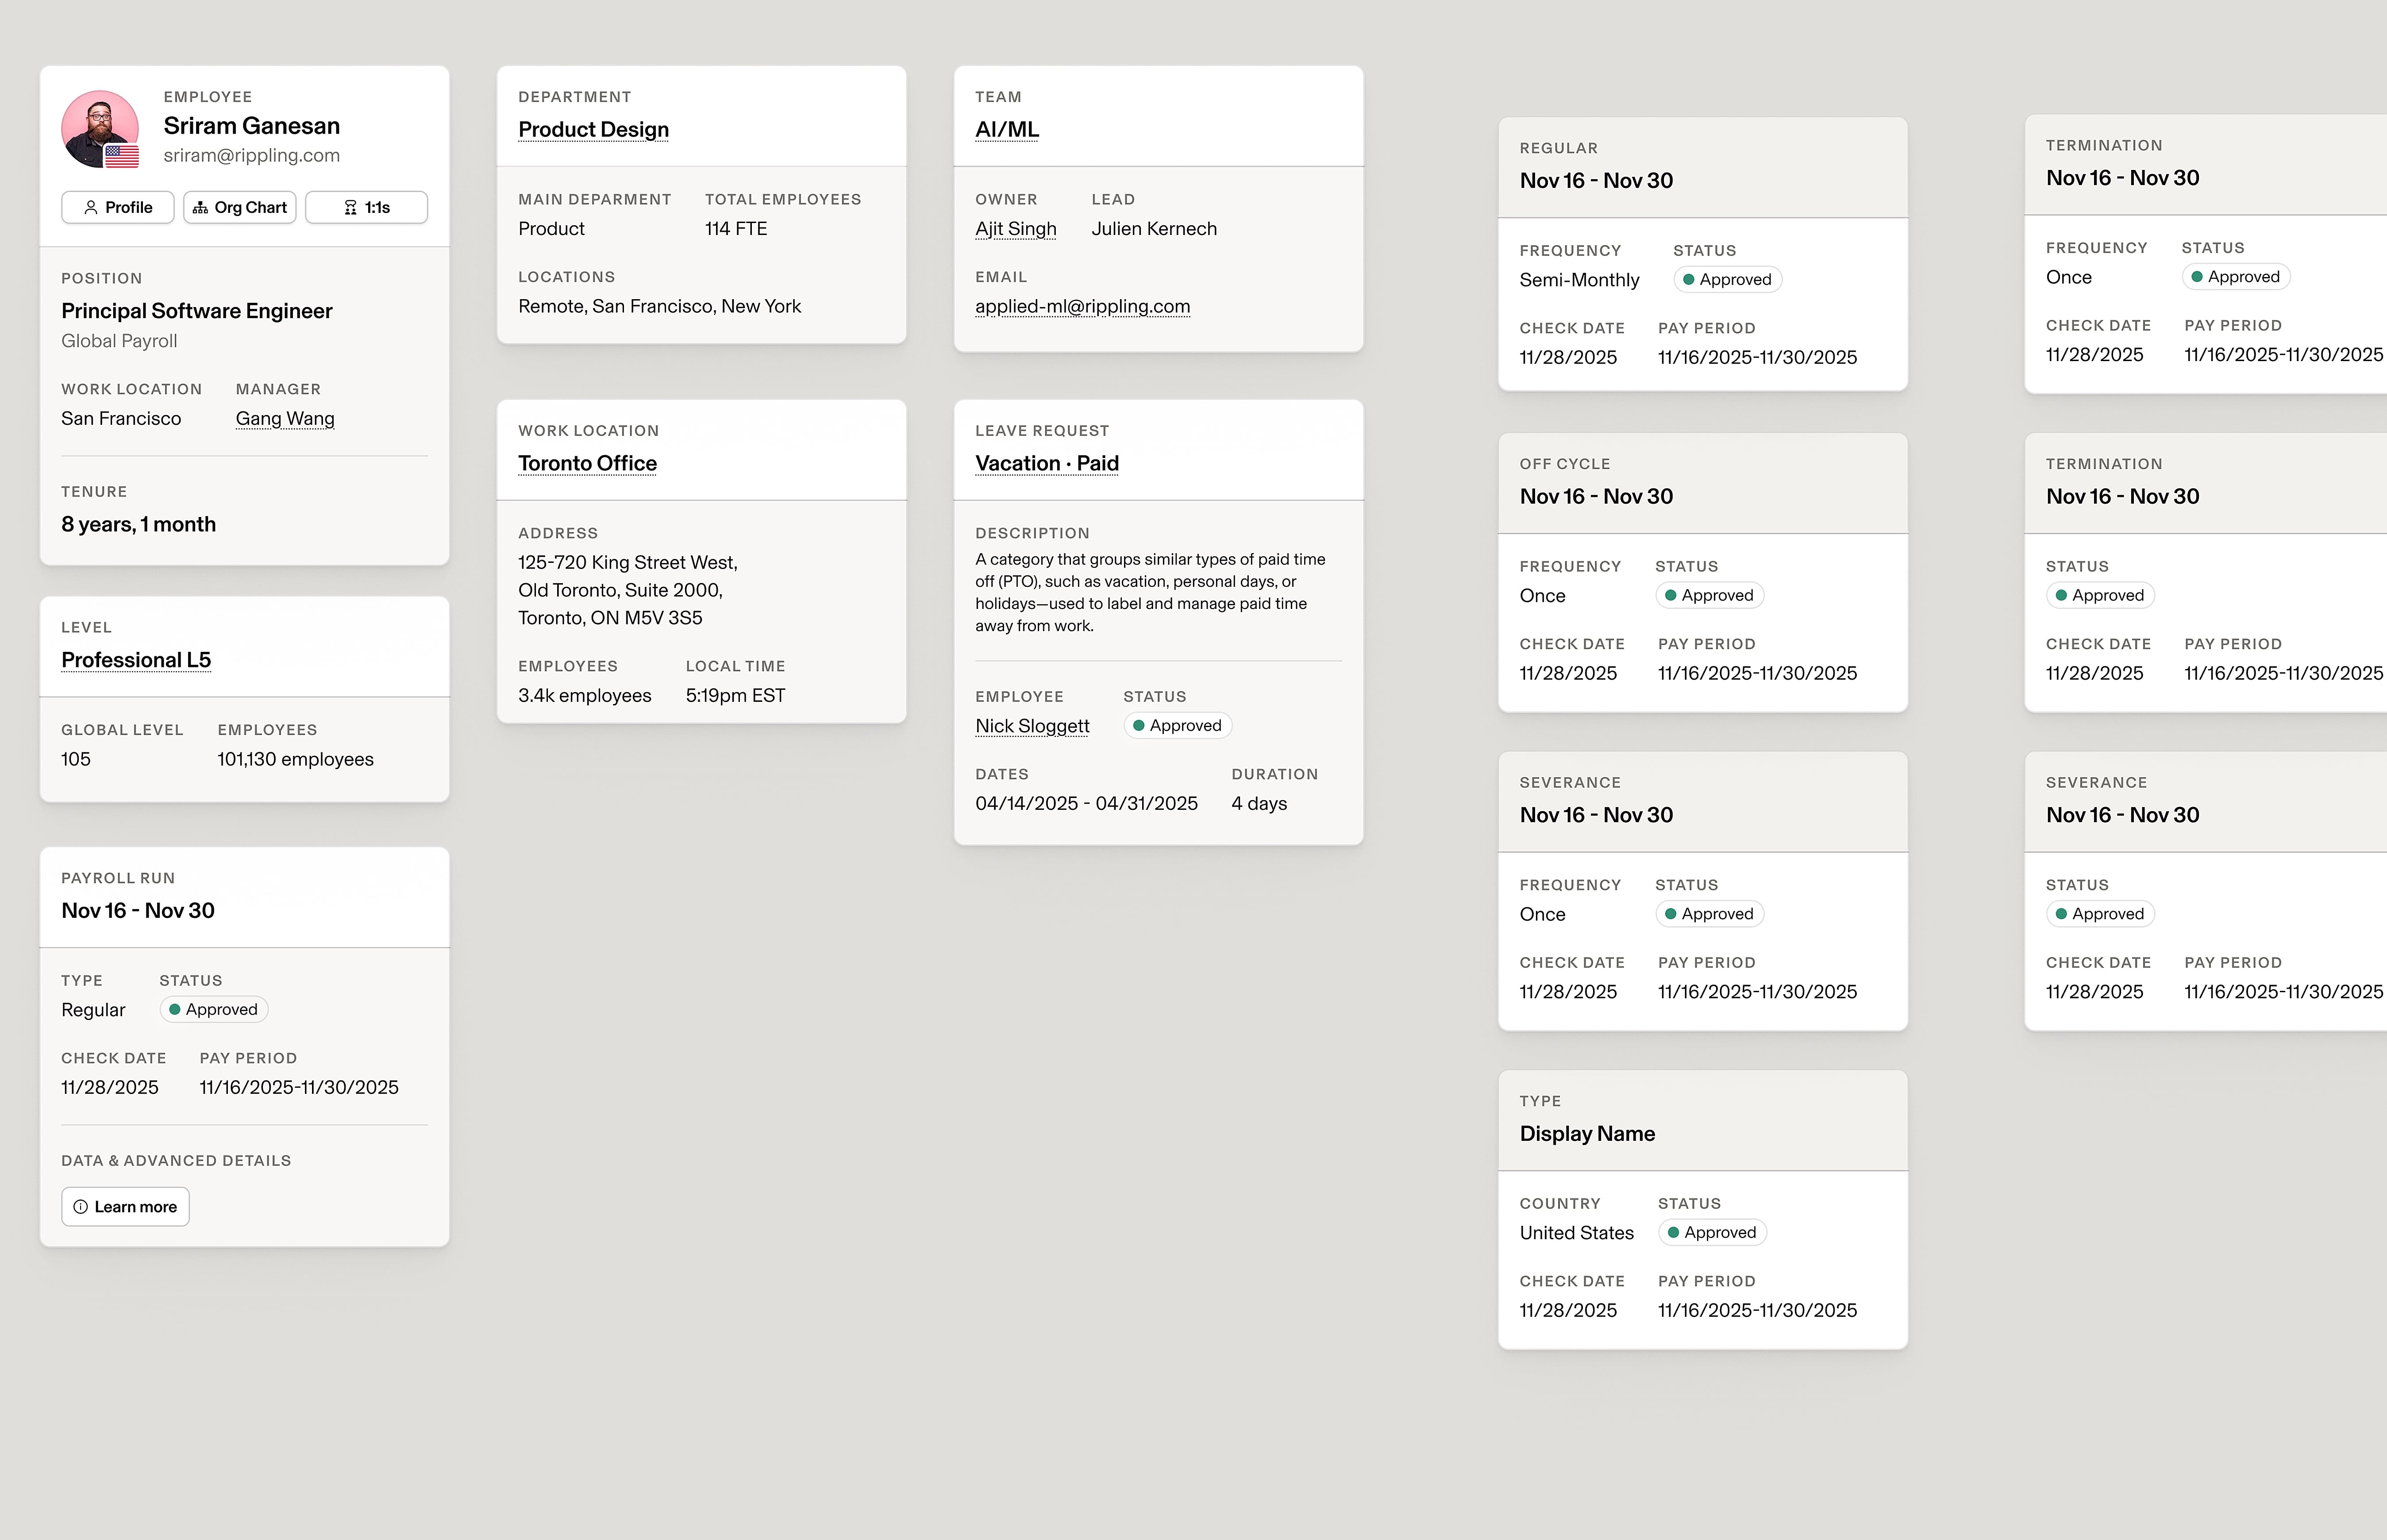This screenshot has width=2387, height=1540.
Task: Open the AI/ML team link
Action: pyautogui.click(x=1007, y=129)
